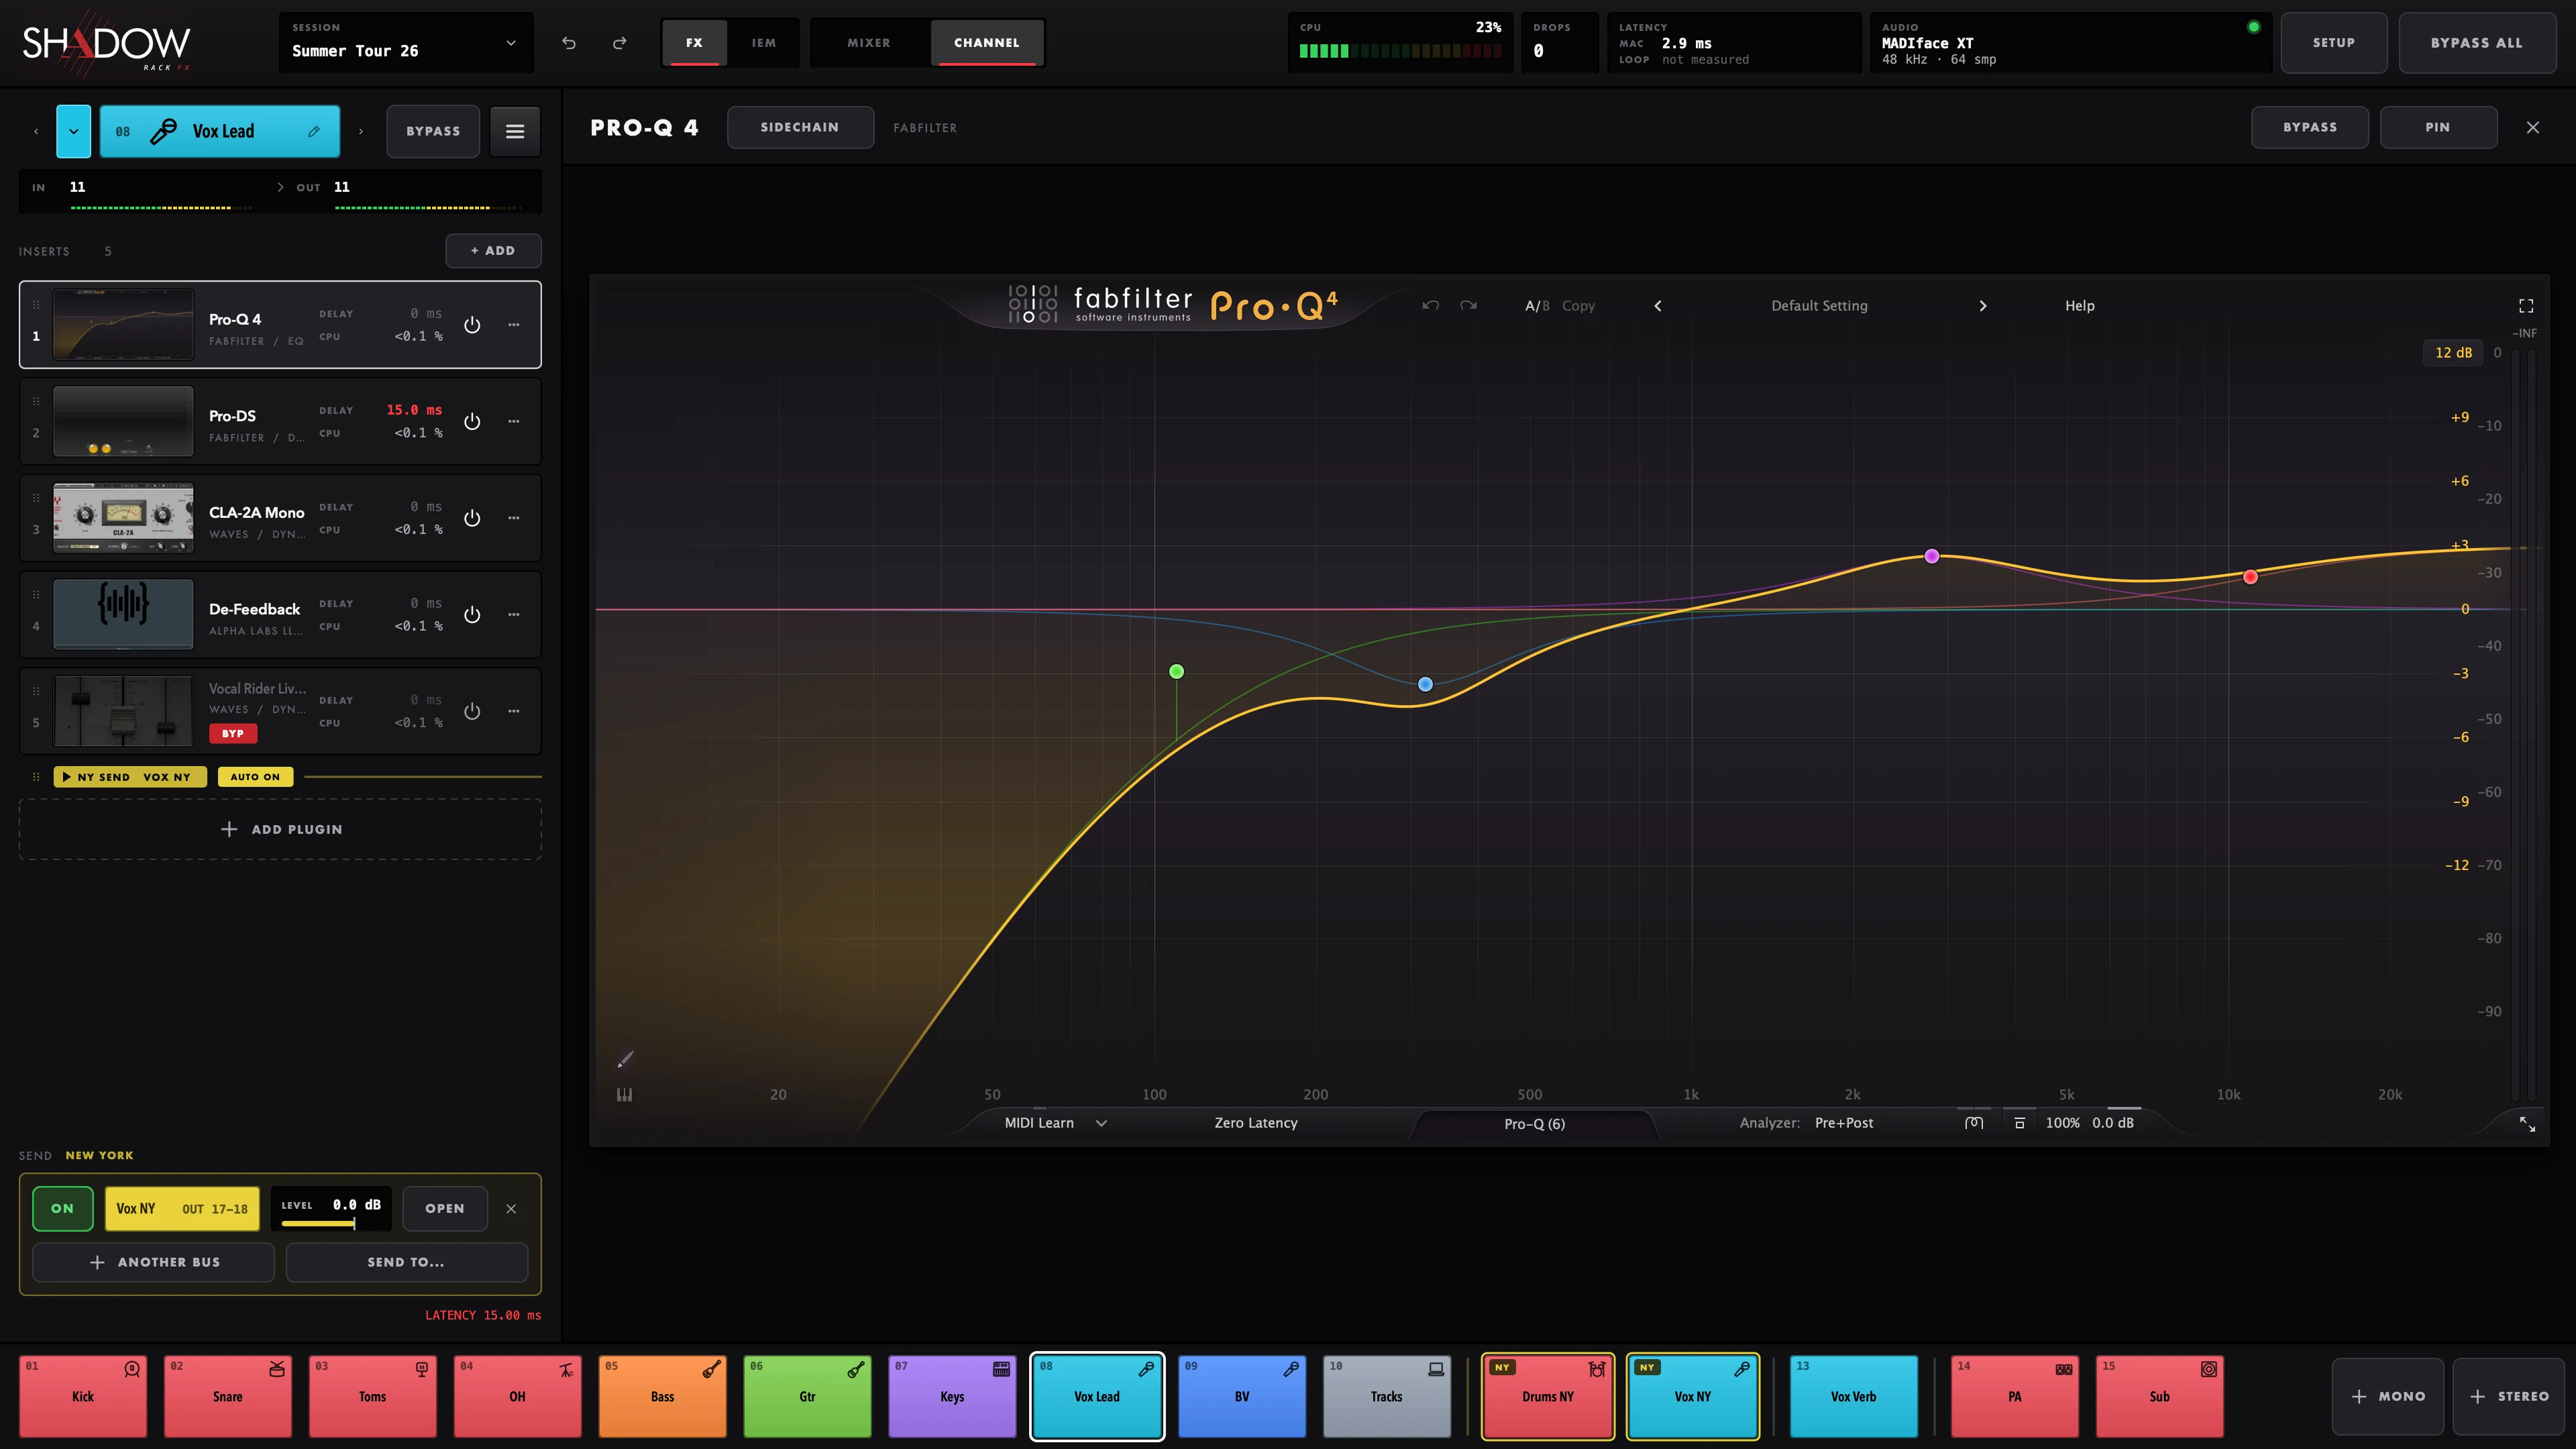Click the session undo arrow icon

point(569,43)
